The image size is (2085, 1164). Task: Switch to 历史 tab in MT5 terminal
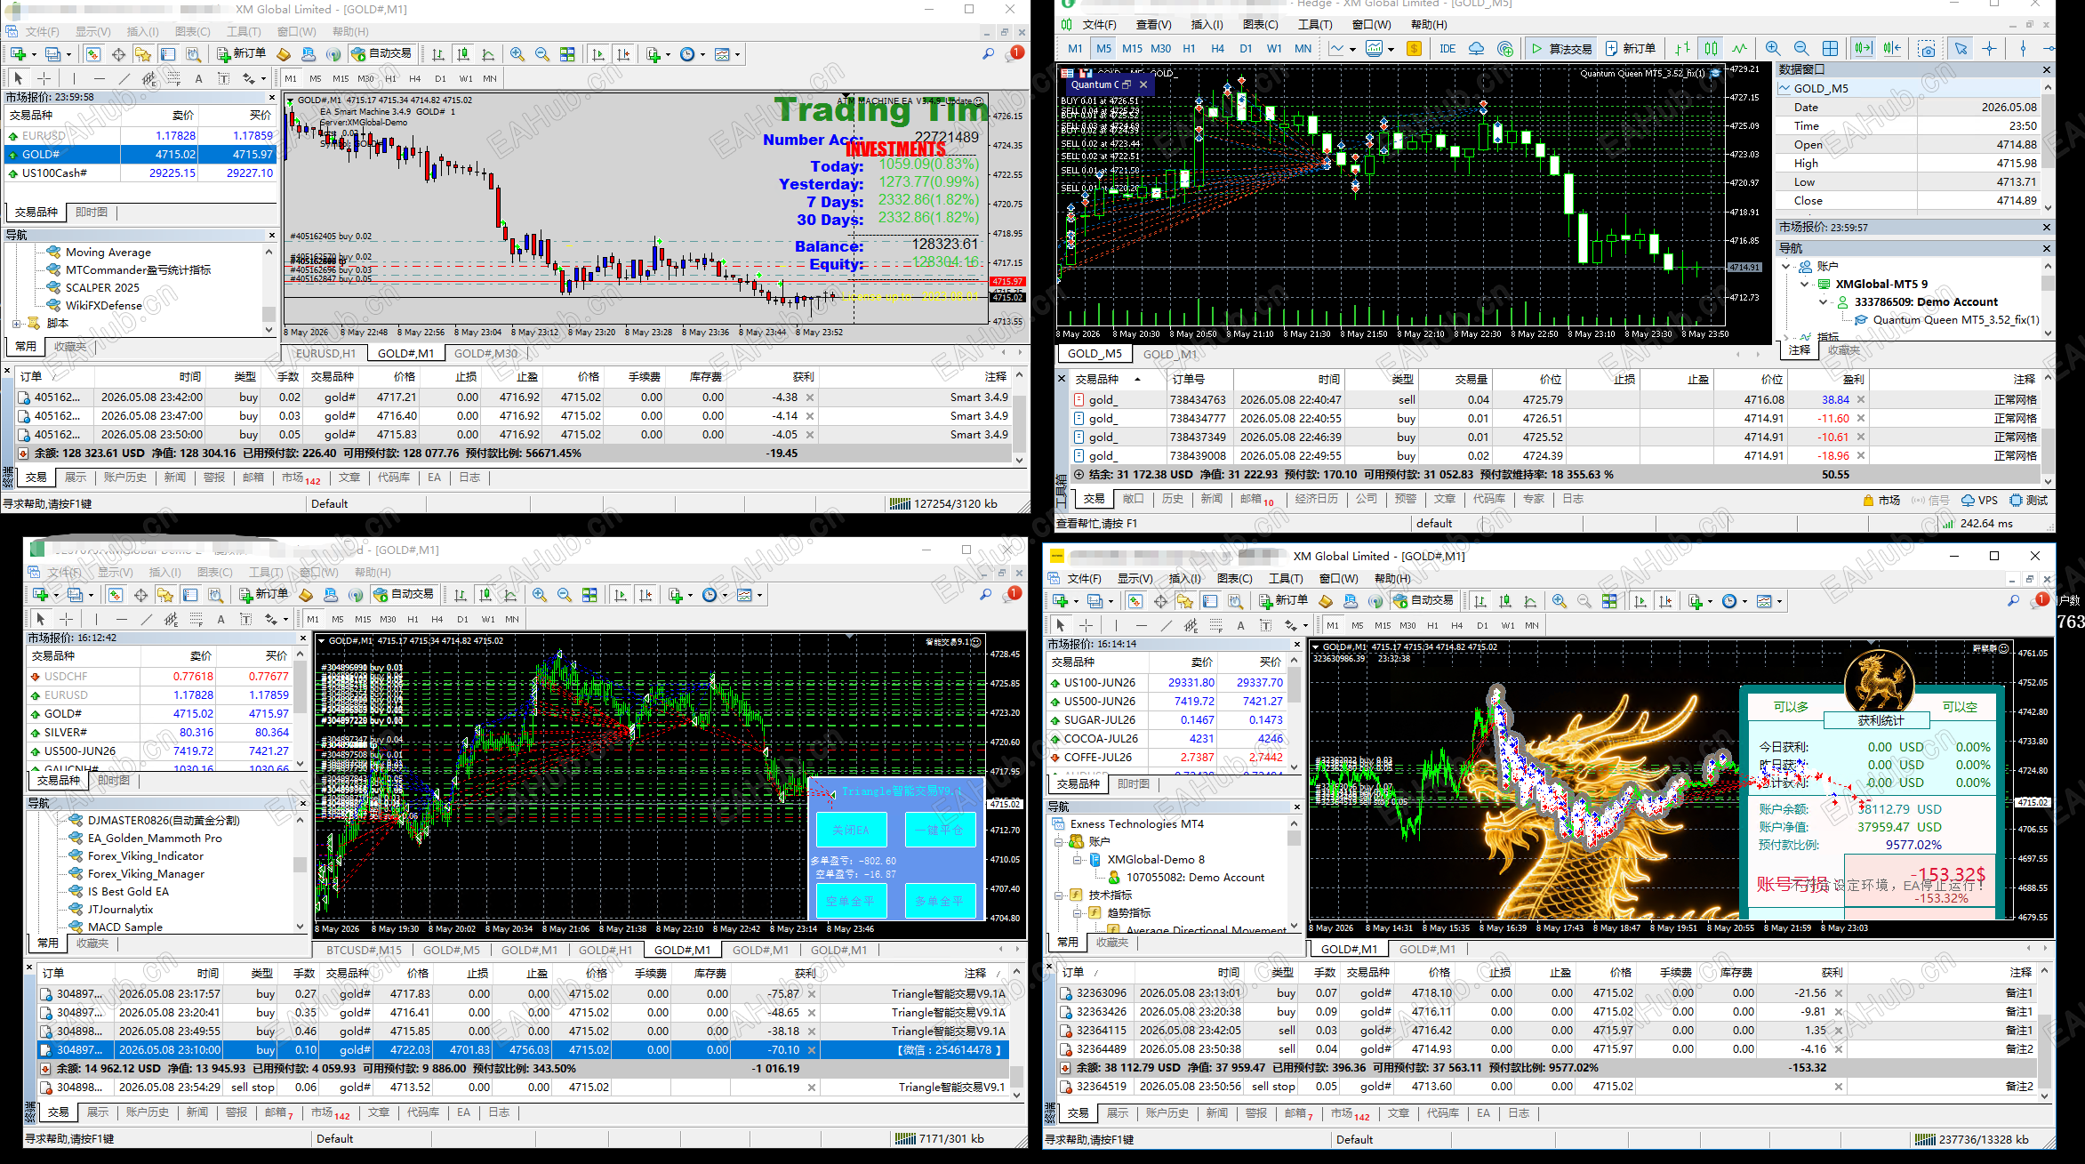[1173, 499]
